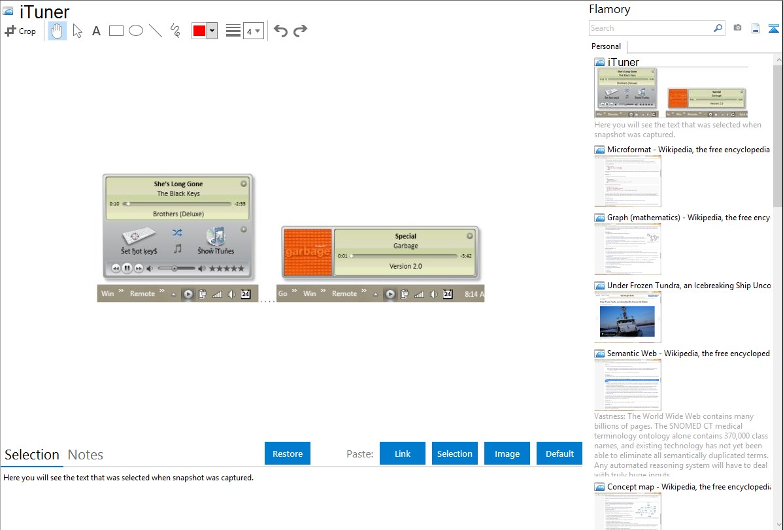Switch to the Personal tab
The width and height of the screenshot is (783, 530).
pyautogui.click(x=607, y=46)
